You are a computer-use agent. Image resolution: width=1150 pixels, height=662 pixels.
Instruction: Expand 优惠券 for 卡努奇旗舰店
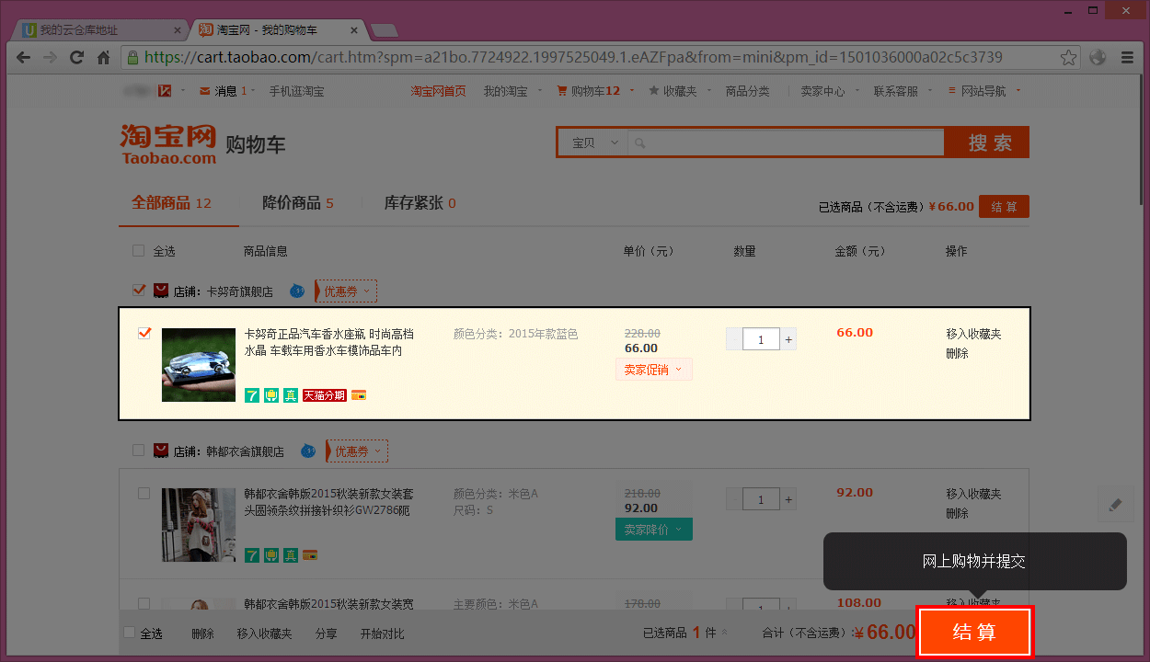(x=347, y=291)
